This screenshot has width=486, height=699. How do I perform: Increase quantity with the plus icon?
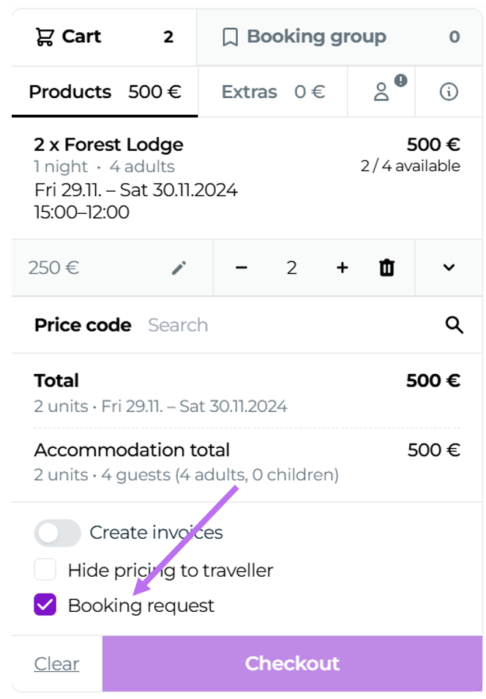click(342, 268)
